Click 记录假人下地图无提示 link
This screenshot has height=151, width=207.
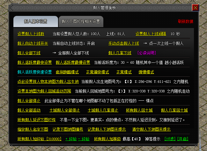(x=107, y=129)
